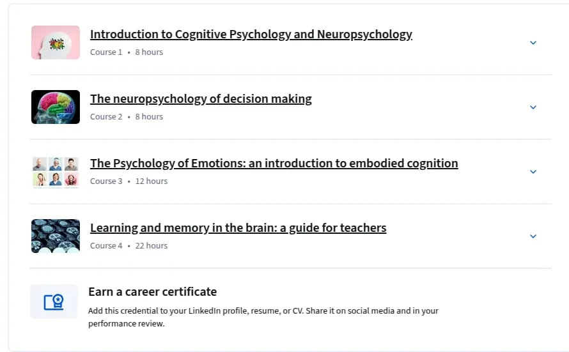Viewport: 569px width, 352px height.
Task: Click the six faces grid thumbnail
Action: tap(56, 171)
